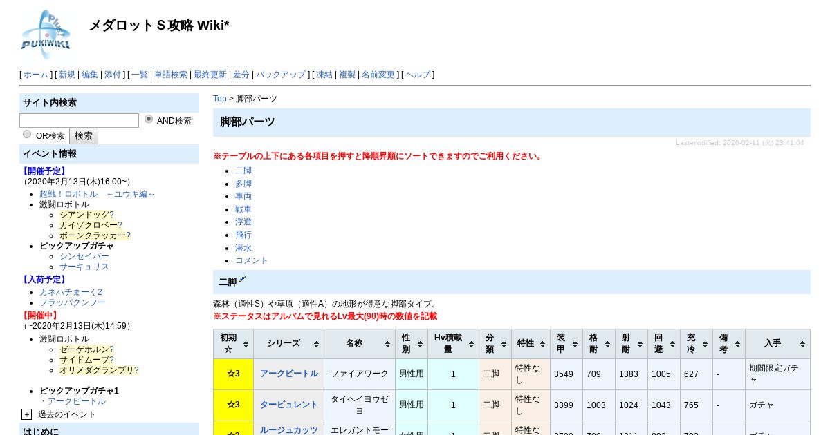This screenshot has width=830, height=435.
Task: Open シンセイバー gacha link
Action: [84, 256]
